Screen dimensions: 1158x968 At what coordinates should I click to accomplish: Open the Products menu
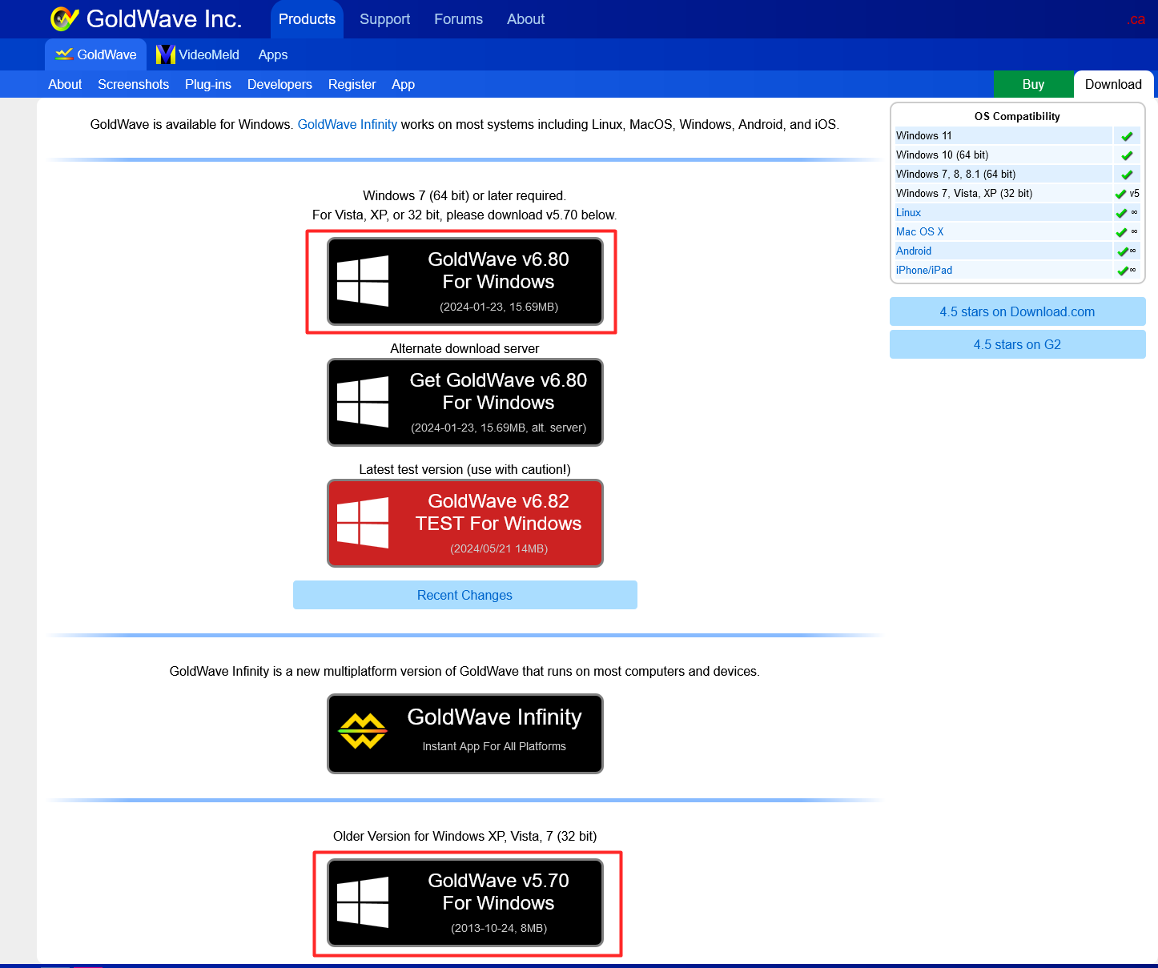(307, 19)
